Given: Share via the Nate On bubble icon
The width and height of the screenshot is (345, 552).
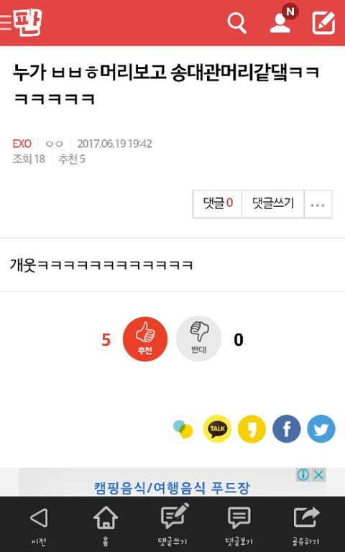Looking at the screenshot, I should click(x=183, y=429).
